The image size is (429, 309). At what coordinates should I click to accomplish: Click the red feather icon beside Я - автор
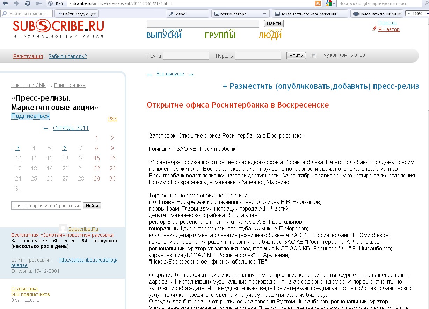point(375,29)
